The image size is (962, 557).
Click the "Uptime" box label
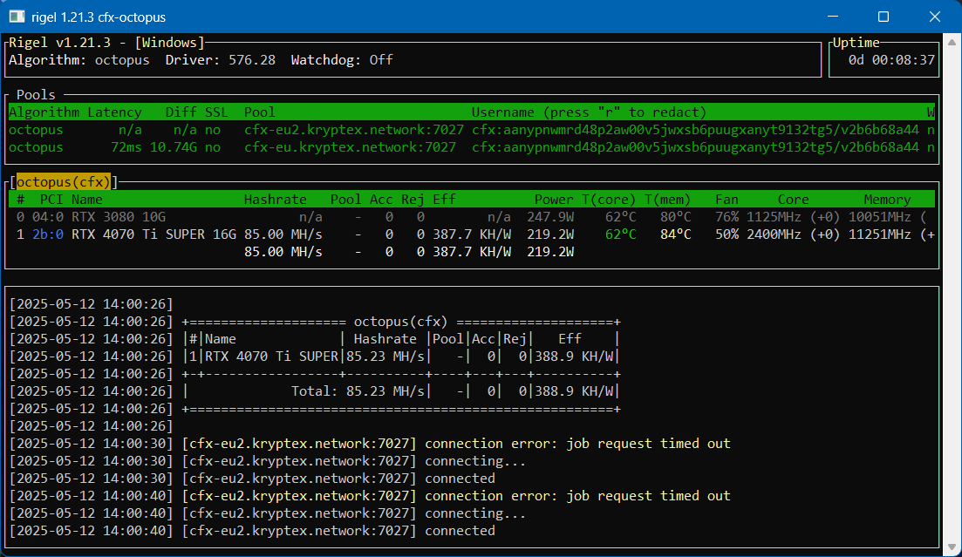[x=856, y=43]
